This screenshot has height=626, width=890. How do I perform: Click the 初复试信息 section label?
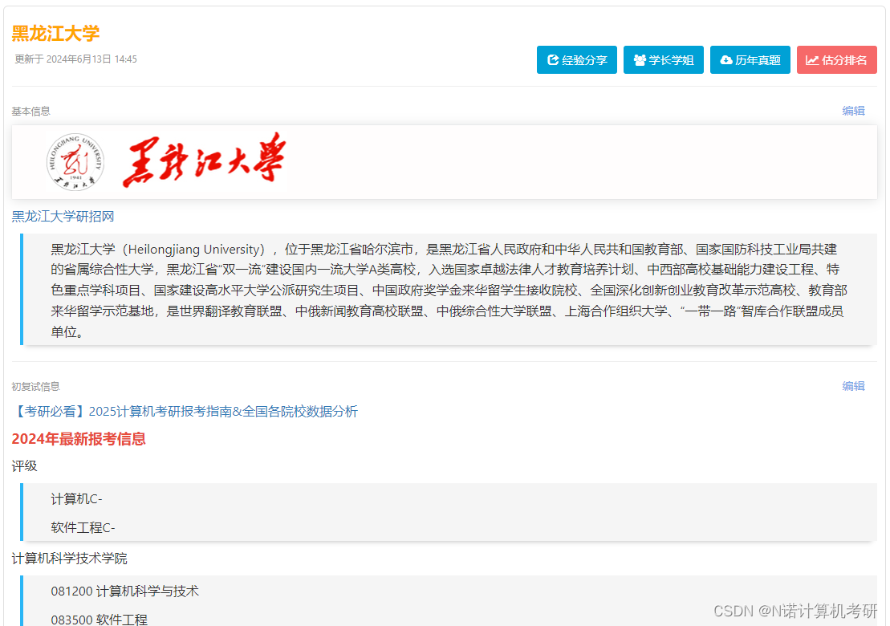click(36, 387)
